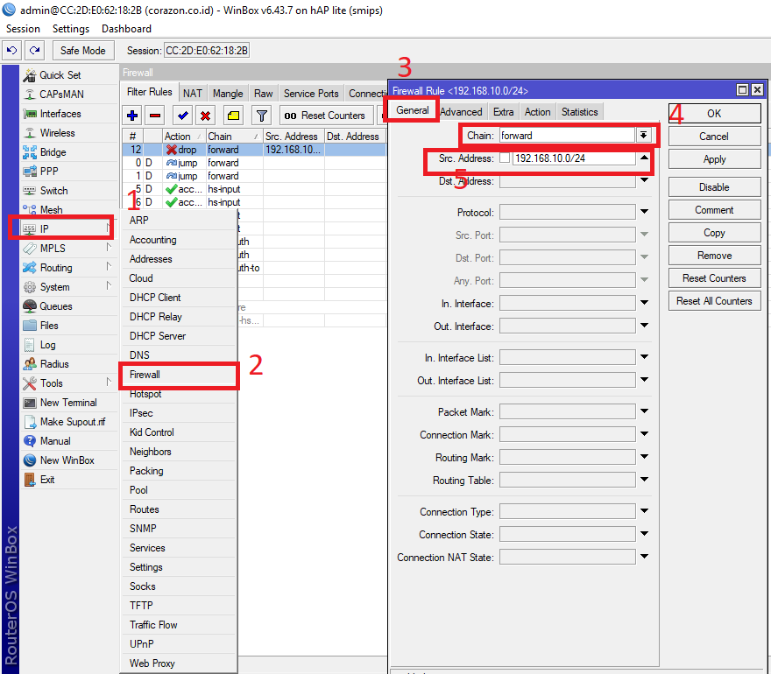Open the Manual
771x674 pixels.
click(x=55, y=441)
